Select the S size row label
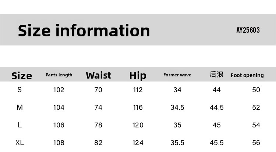 click(20, 90)
